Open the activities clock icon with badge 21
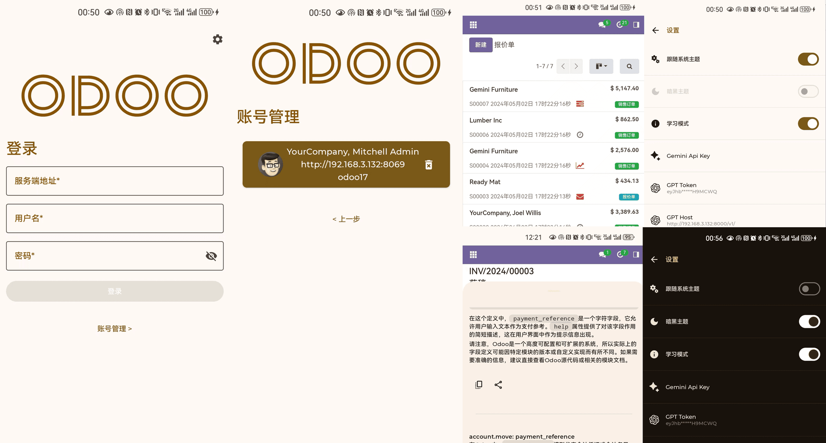The width and height of the screenshot is (826, 443). pos(620,25)
